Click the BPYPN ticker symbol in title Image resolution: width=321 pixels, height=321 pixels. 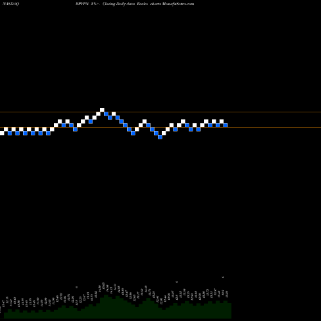point(82,4)
